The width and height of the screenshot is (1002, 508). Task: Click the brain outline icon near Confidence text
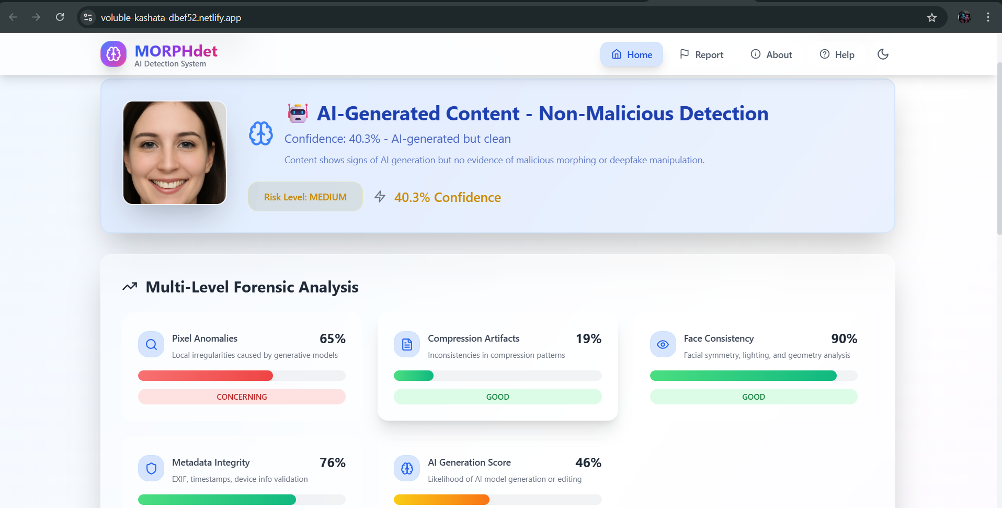(x=260, y=133)
